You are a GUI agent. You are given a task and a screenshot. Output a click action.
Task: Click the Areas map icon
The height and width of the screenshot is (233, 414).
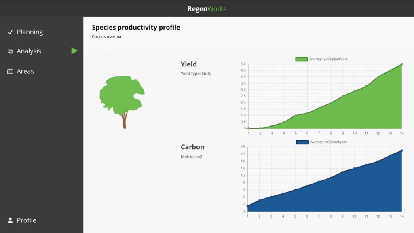click(x=10, y=71)
